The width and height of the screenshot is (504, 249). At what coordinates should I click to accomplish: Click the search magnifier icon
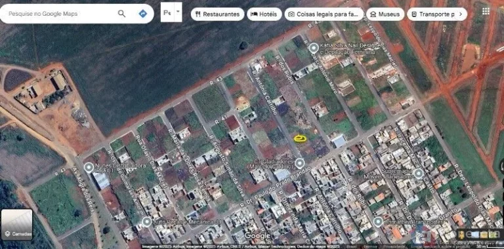pyautogui.click(x=121, y=14)
